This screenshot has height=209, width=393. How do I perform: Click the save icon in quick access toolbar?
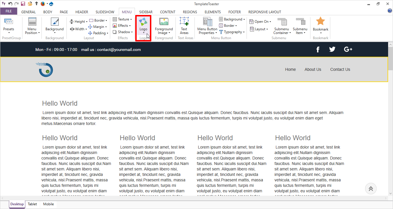23,4
